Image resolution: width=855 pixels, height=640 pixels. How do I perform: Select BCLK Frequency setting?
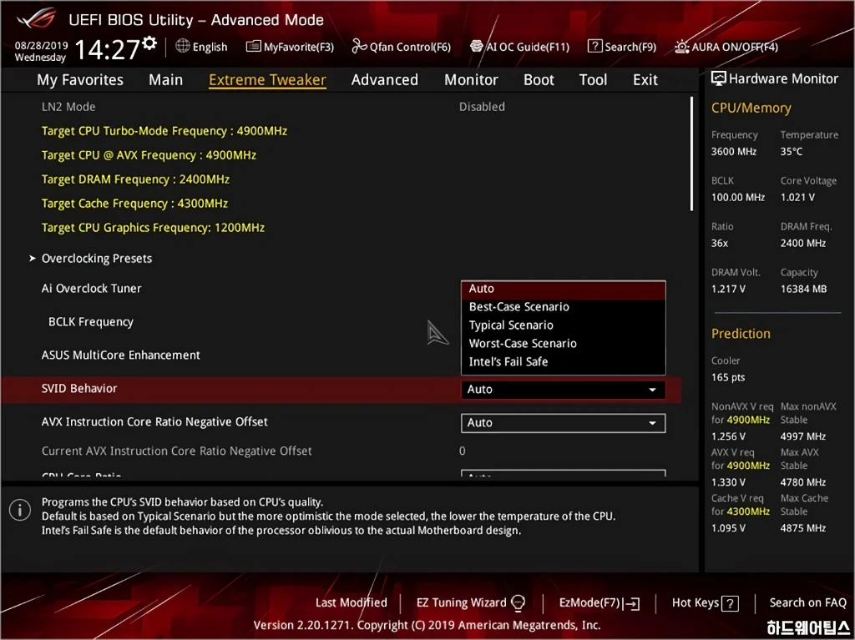pos(90,322)
